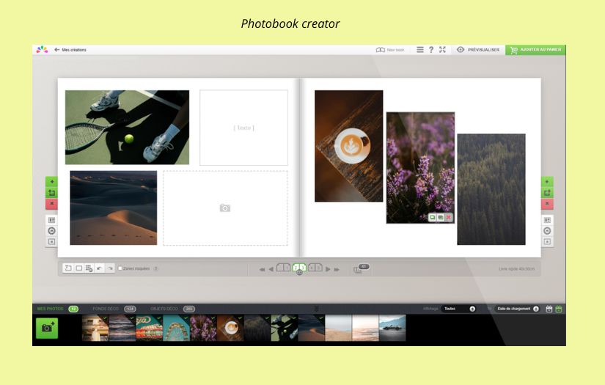
Task: Open help via question mark icon
Action: click(x=431, y=49)
